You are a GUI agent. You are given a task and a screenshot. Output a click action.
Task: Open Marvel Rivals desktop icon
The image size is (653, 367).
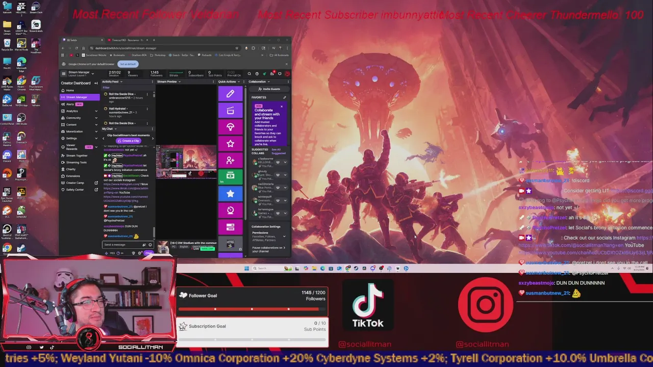[21, 44]
